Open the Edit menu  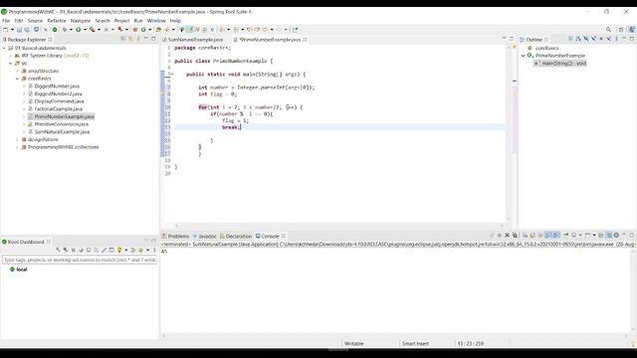[19, 21]
